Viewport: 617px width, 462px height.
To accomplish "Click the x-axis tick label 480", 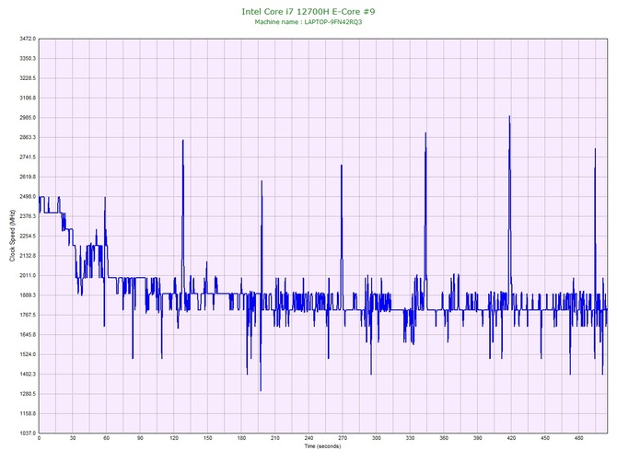I will (579, 438).
